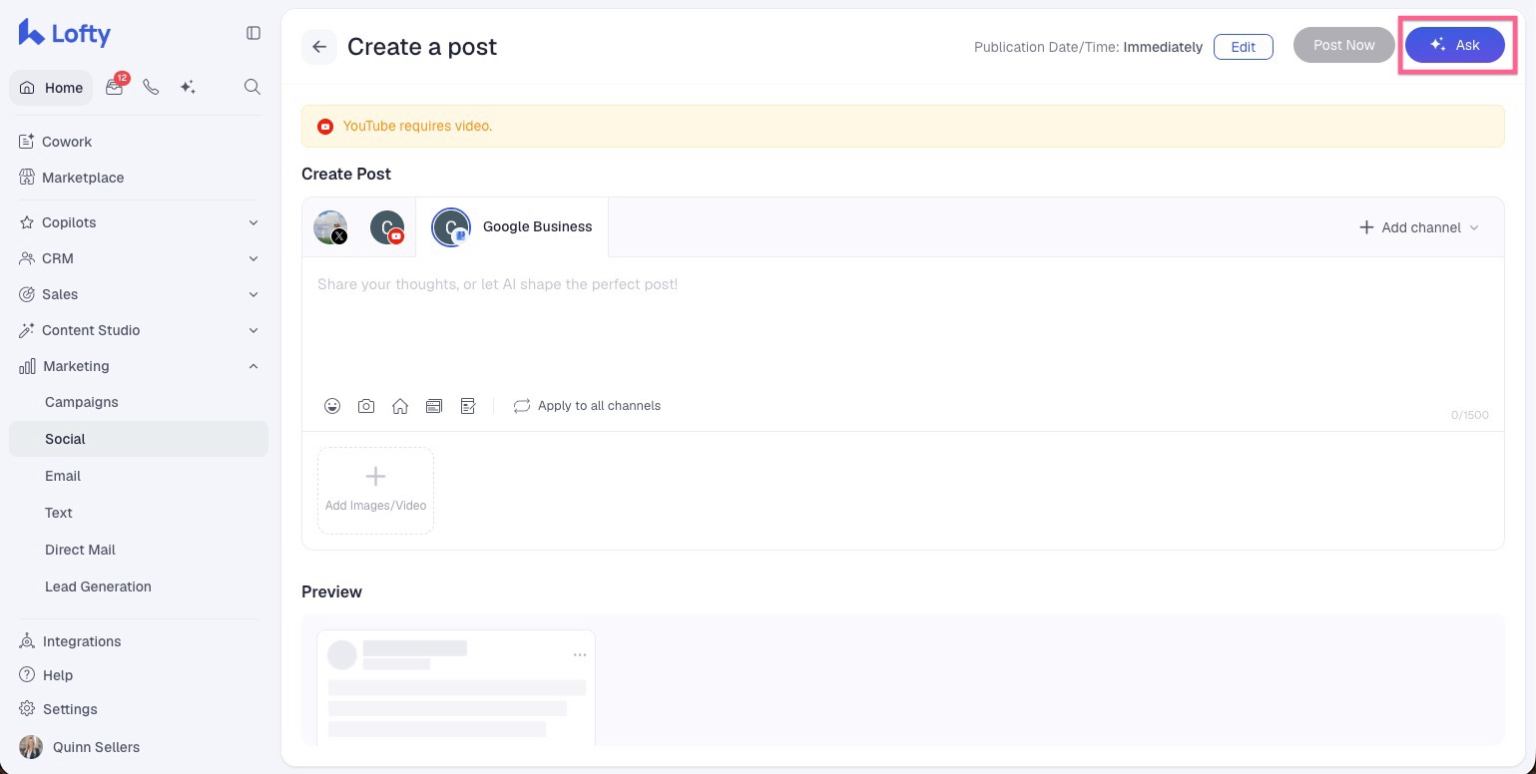Open the Add channel dropdown
Image resolution: width=1536 pixels, height=774 pixels.
click(x=1418, y=227)
